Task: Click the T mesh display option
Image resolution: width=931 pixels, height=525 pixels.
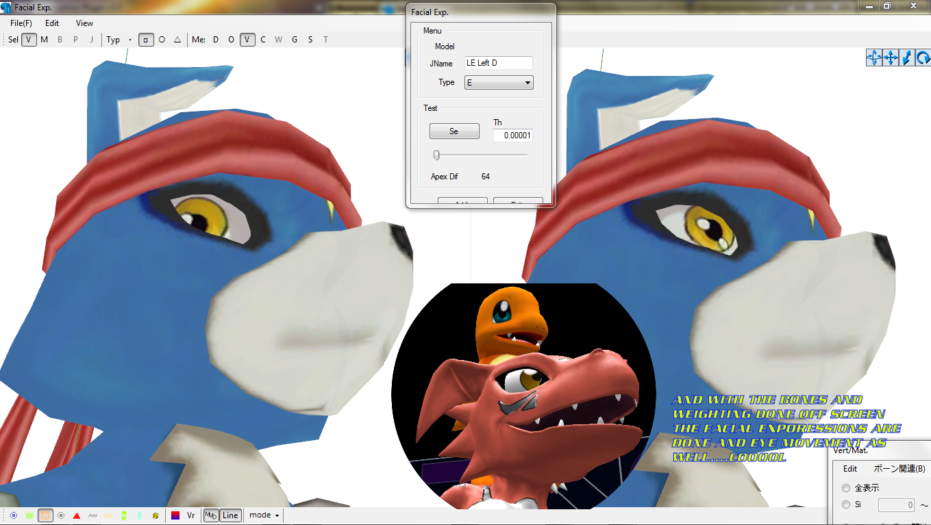Action: (x=326, y=40)
